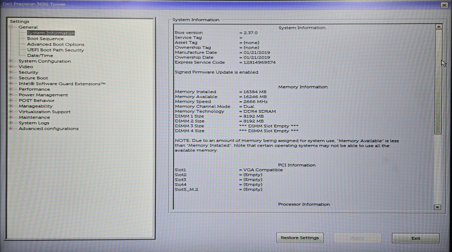Close the BIOS setup window
Image resolution: width=452 pixels, height=252 pixels.
click(x=444, y=5)
